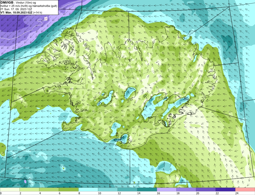Click the turquoise 10–12 m/s legend swatch
255x195 pixels.
(x=108, y=190)
